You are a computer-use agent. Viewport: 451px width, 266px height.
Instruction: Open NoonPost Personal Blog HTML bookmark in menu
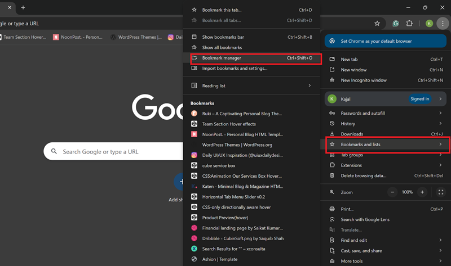tap(251, 134)
